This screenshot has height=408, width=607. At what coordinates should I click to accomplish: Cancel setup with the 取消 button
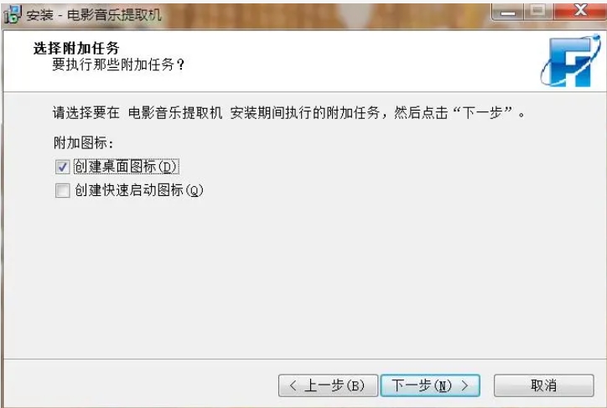pyautogui.click(x=543, y=385)
